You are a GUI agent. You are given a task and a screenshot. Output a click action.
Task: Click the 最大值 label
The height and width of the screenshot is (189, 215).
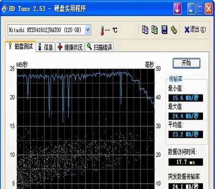point(175,107)
